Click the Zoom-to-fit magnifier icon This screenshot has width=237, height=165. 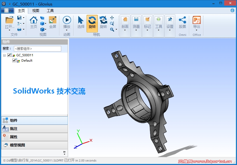(112, 29)
